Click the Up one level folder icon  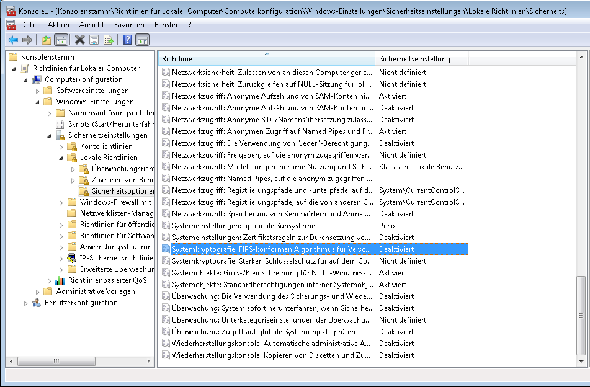(47, 40)
